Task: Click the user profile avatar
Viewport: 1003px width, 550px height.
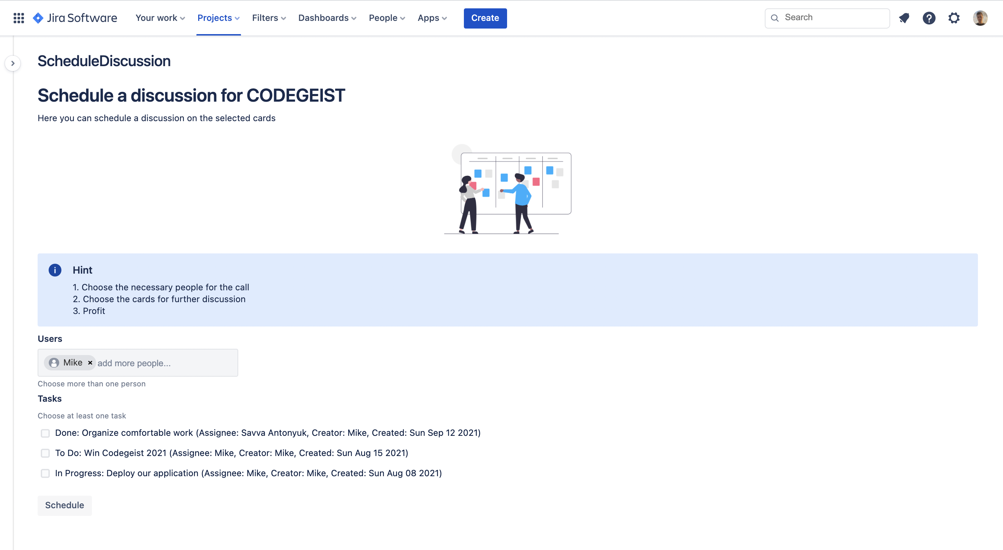Action: point(980,18)
